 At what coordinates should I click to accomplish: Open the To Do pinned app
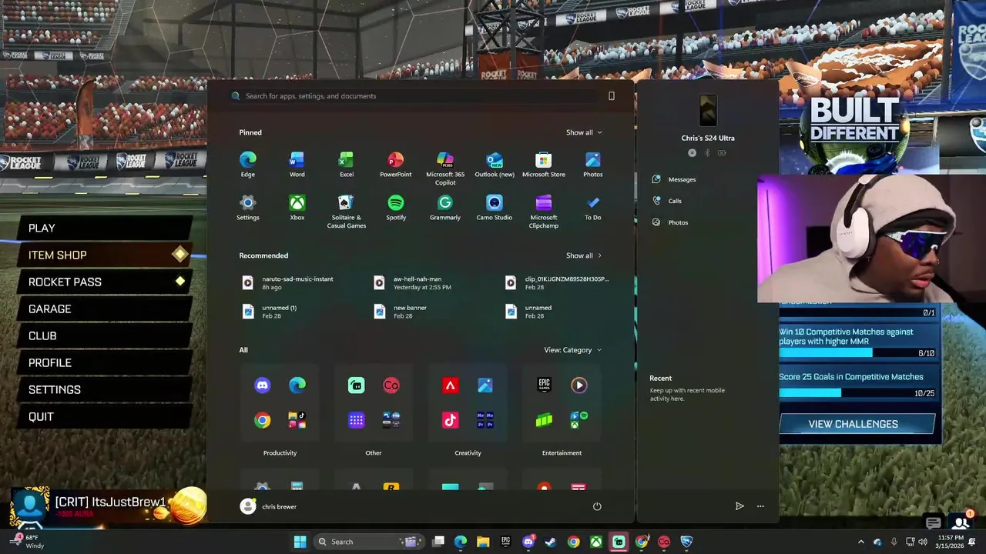(593, 207)
